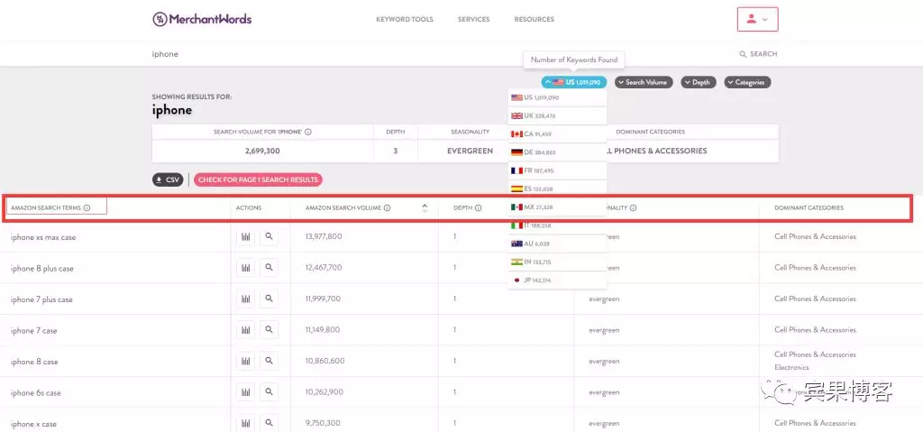Select MX in country list
Viewport: 923px width, 432px height.
(557, 207)
